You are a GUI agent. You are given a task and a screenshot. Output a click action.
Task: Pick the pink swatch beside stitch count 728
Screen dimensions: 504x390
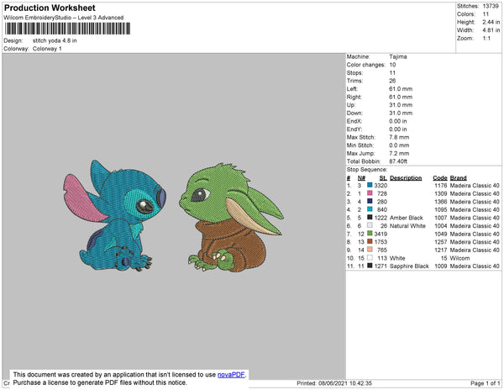click(x=370, y=193)
